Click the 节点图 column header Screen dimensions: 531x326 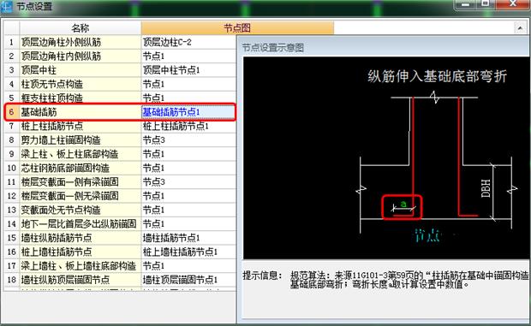click(237, 28)
